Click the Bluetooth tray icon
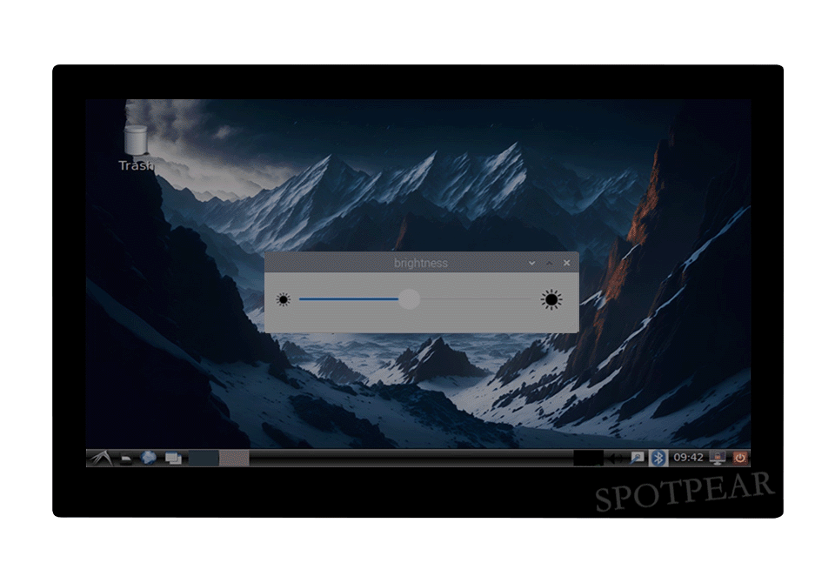The height and width of the screenshot is (583, 835). [x=658, y=458]
